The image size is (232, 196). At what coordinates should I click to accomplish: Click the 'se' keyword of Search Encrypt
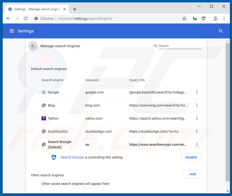coord(87,145)
